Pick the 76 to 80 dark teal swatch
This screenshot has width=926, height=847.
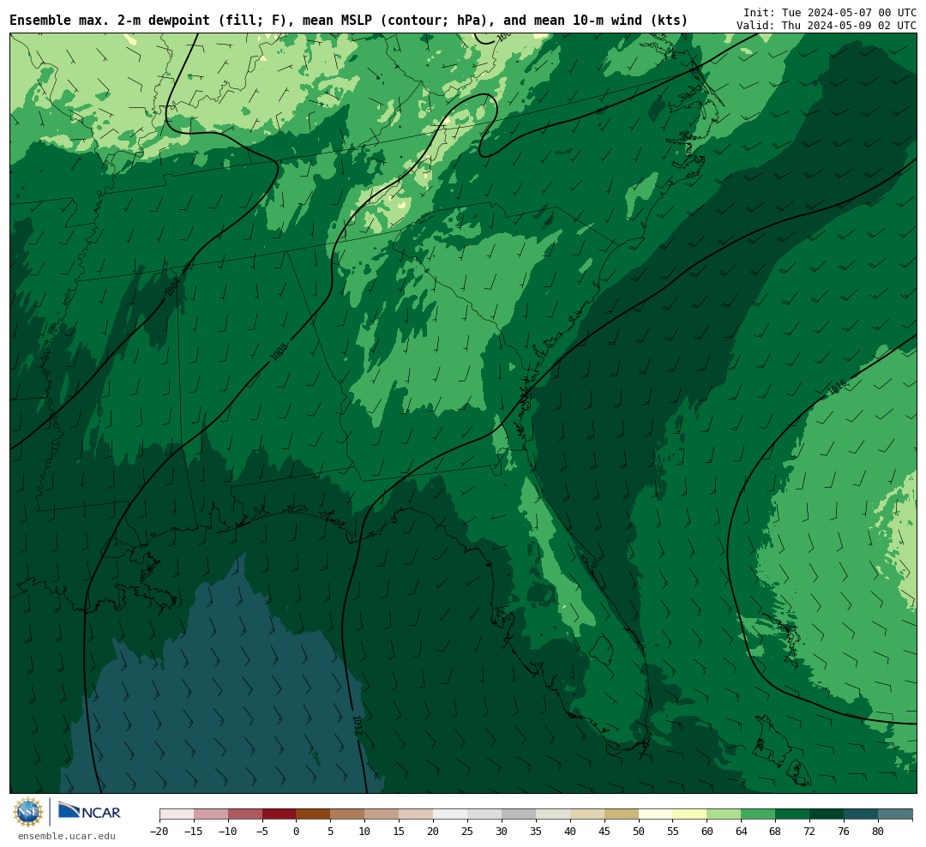862,814
